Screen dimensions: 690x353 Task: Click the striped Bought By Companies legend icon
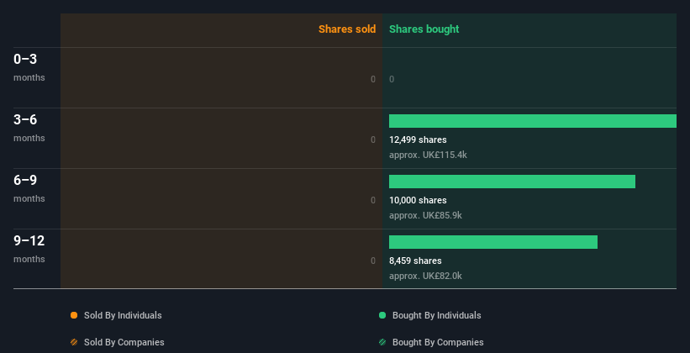tap(382, 342)
